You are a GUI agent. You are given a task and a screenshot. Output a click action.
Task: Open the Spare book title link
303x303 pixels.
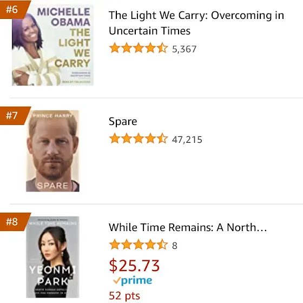coord(123,122)
